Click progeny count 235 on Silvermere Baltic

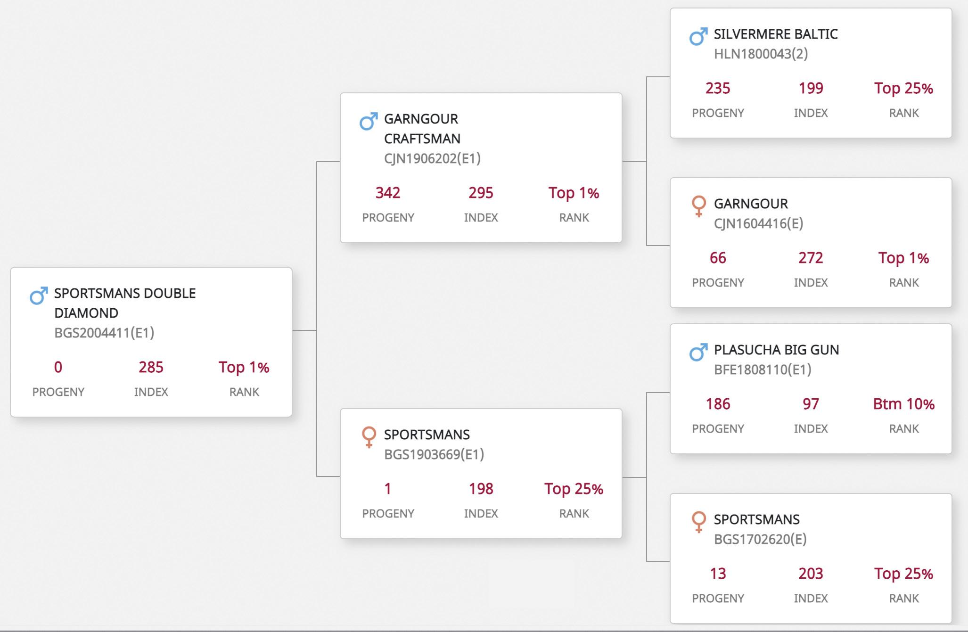coord(718,88)
